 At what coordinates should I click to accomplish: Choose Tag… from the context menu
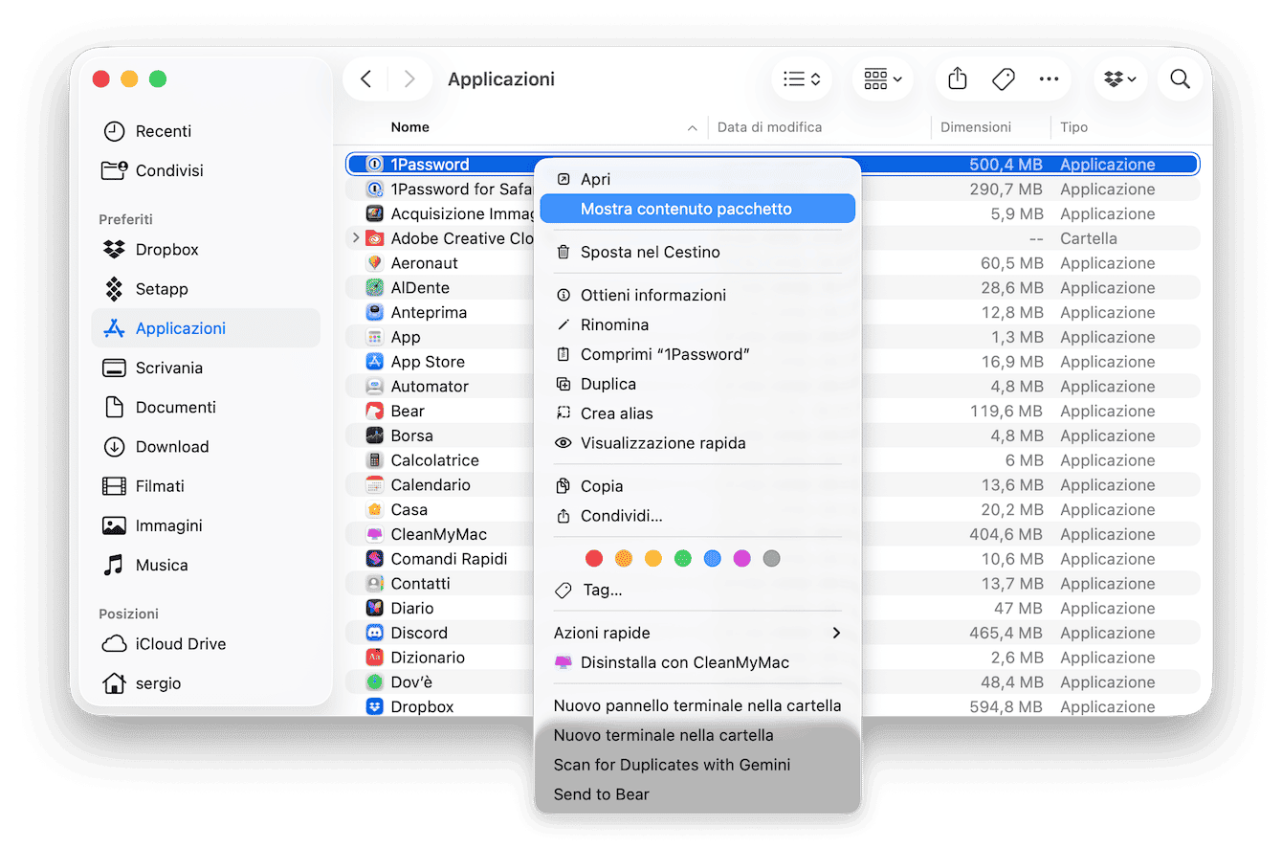[x=697, y=591]
